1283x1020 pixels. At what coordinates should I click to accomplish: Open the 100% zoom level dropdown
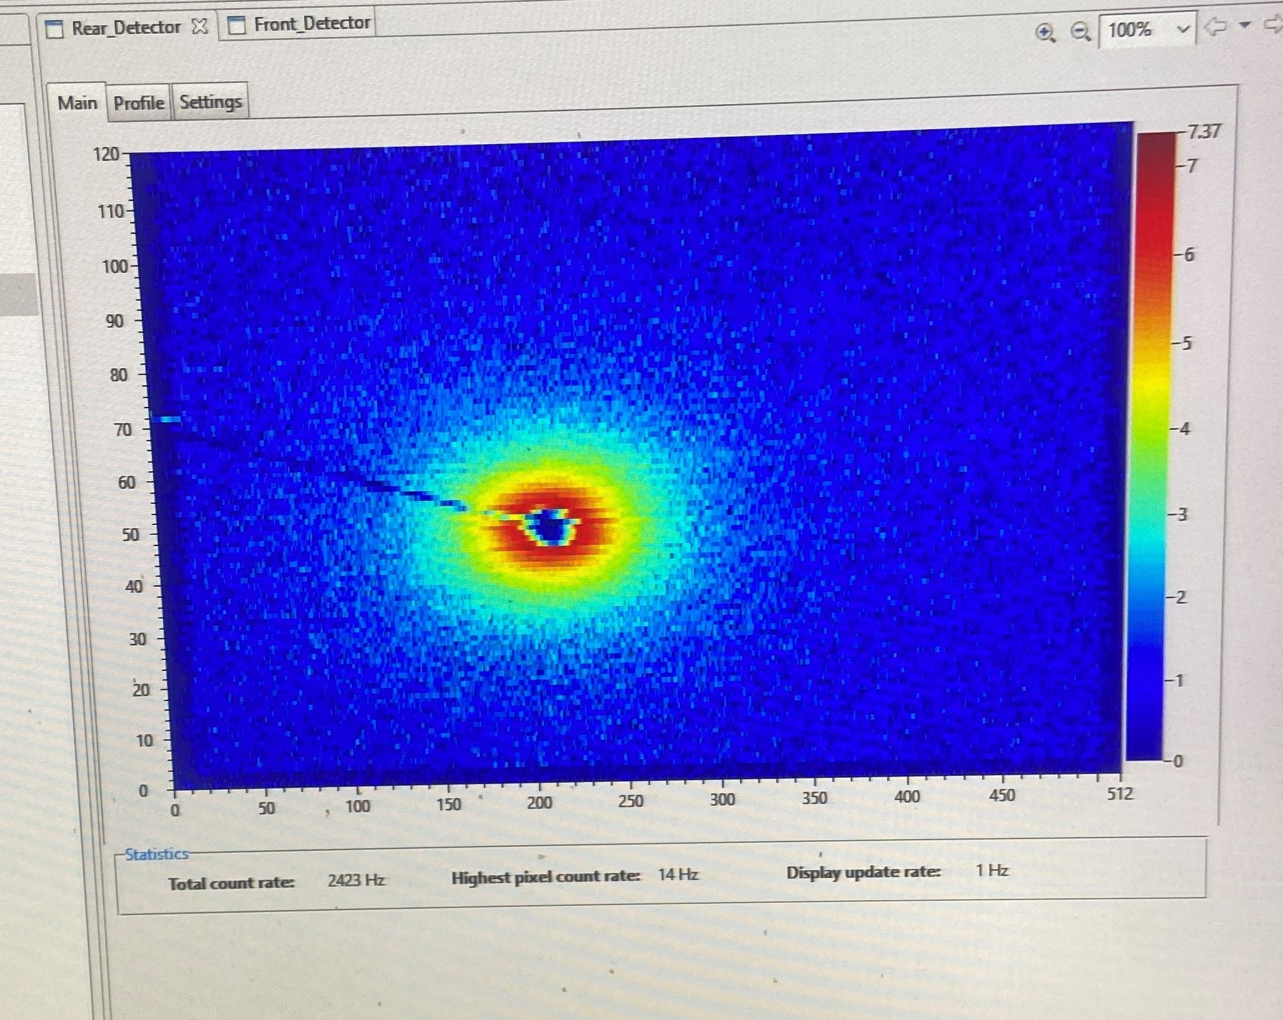coord(1181,29)
